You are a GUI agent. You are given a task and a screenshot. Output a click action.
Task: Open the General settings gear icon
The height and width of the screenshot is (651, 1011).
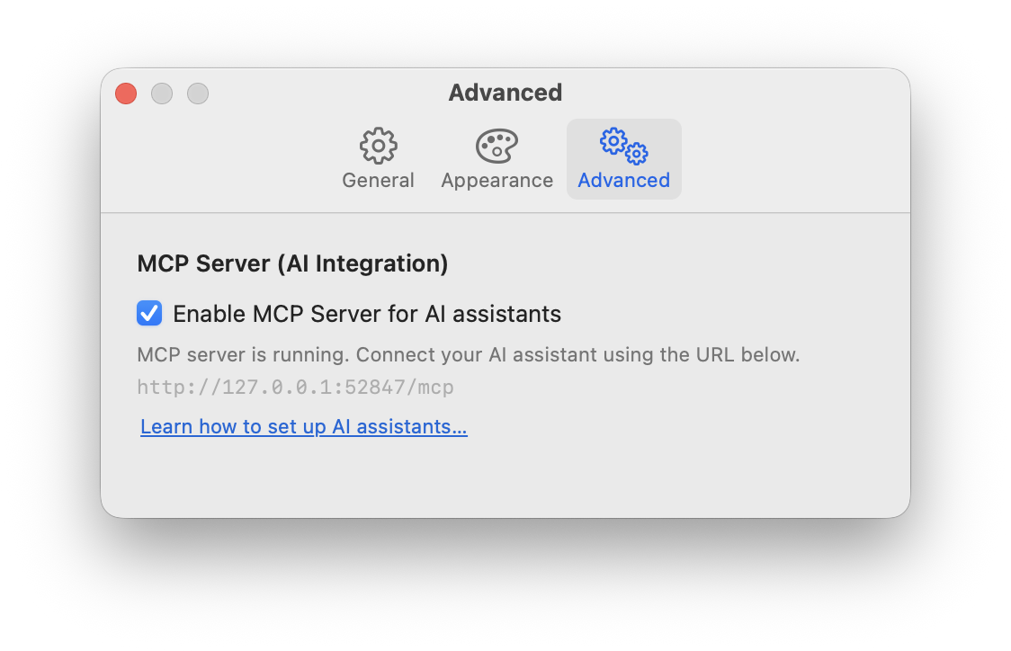379,146
